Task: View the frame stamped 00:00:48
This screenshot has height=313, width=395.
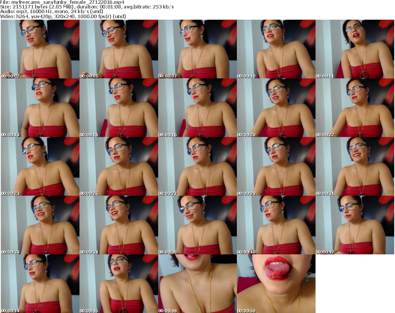Action: (x=197, y=284)
